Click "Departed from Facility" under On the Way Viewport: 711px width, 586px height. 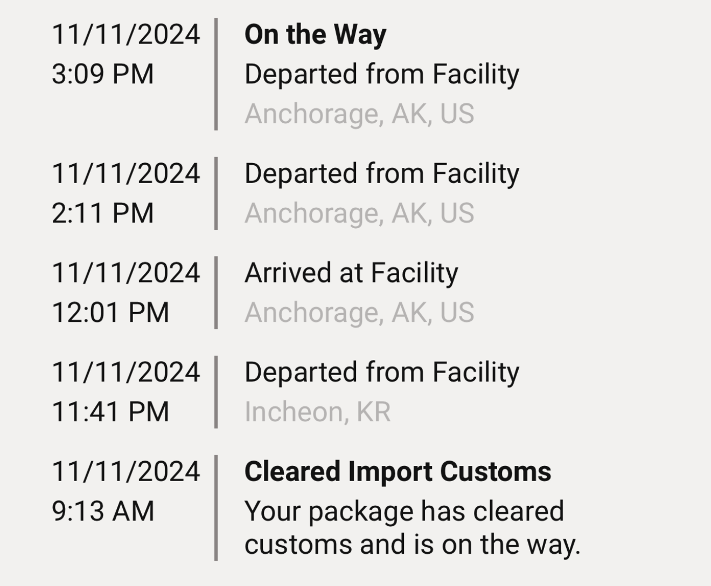[381, 74]
